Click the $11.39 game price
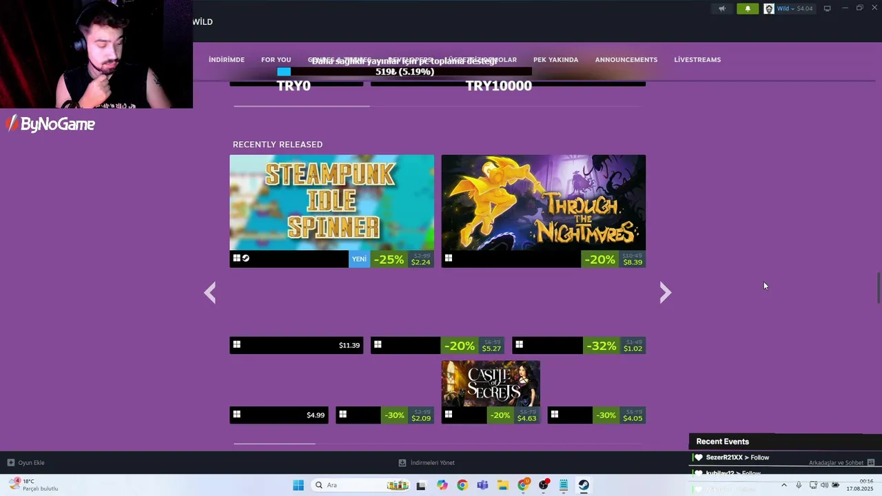The width and height of the screenshot is (882, 496). coord(349,346)
